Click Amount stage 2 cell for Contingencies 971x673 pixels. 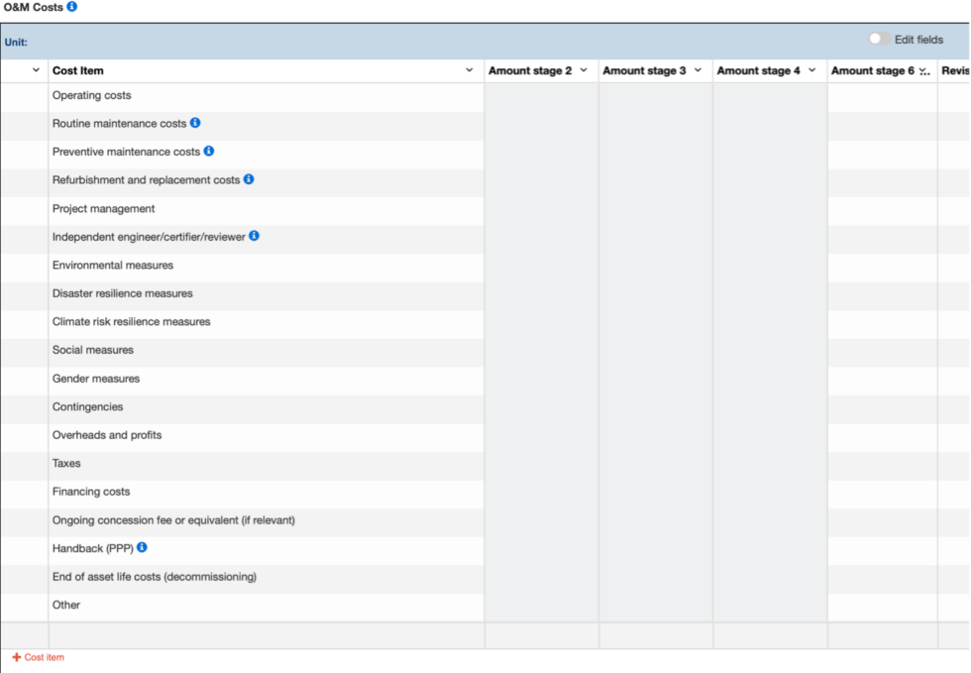pyautogui.click(x=541, y=407)
